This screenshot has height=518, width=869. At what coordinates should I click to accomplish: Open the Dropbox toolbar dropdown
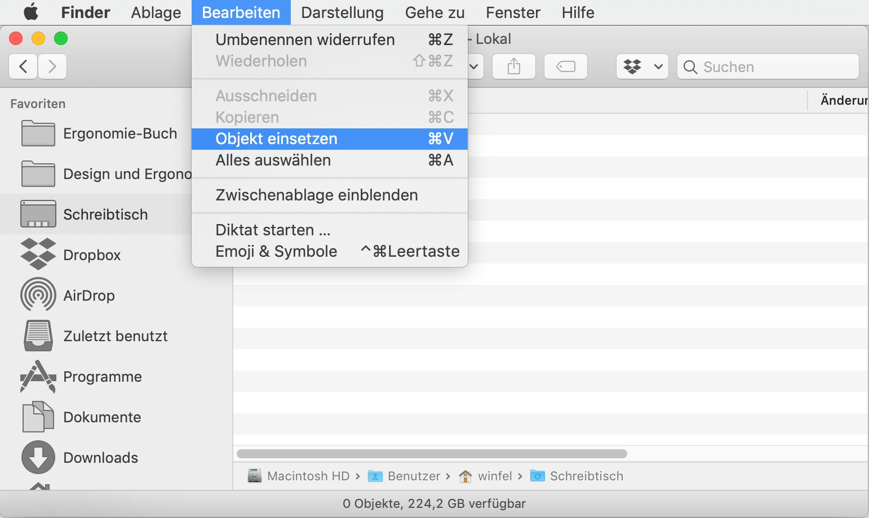click(642, 67)
